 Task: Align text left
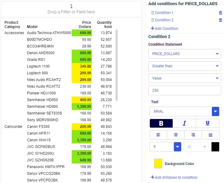pyautogui.click(x=158, y=135)
